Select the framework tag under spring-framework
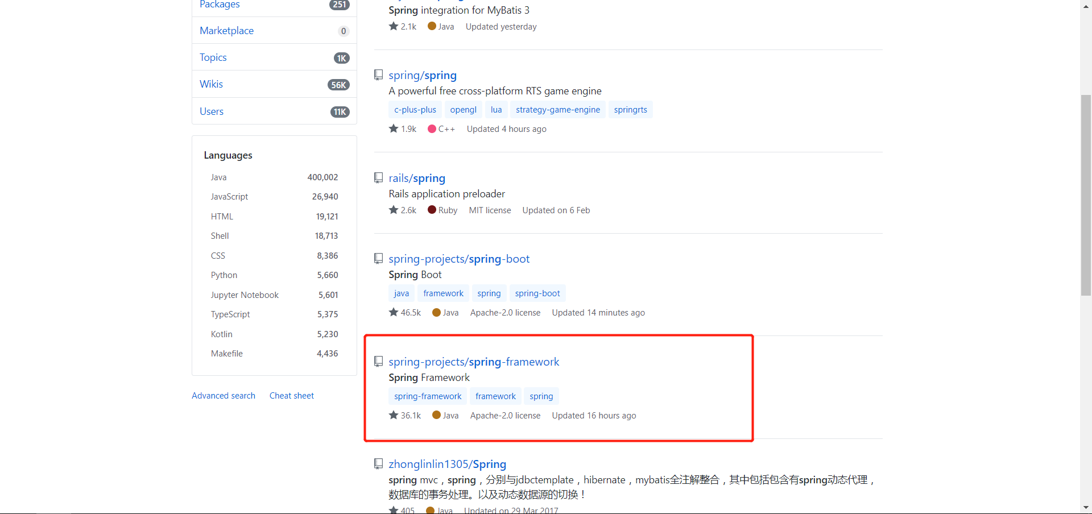Image resolution: width=1092 pixels, height=514 pixels. click(x=496, y=396)
